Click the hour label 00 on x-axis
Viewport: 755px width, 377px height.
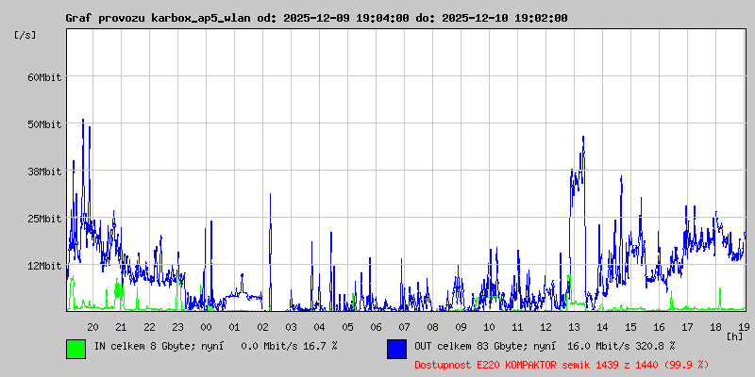click(x=206, y=327)
